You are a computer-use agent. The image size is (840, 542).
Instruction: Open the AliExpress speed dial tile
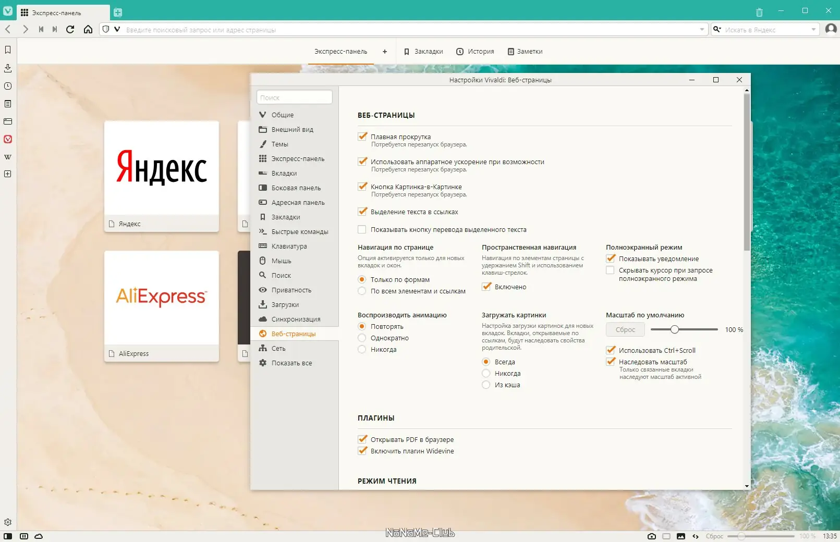point(162,297)
